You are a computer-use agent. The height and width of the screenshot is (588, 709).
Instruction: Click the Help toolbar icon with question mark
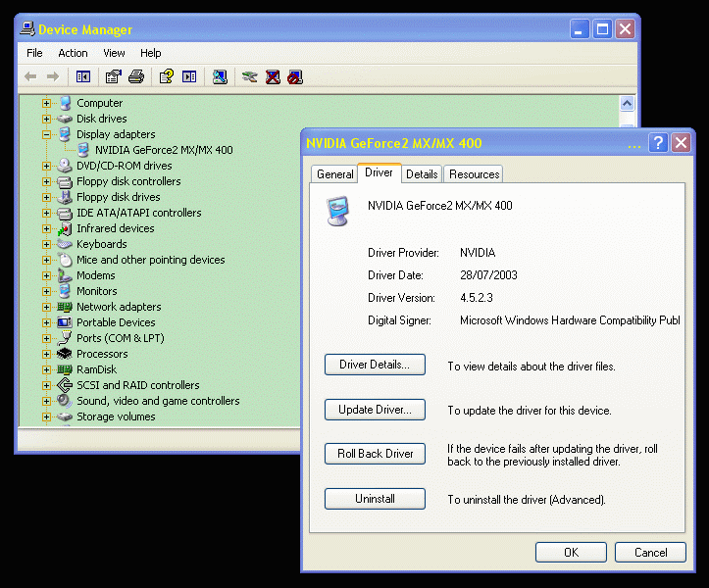167,76
